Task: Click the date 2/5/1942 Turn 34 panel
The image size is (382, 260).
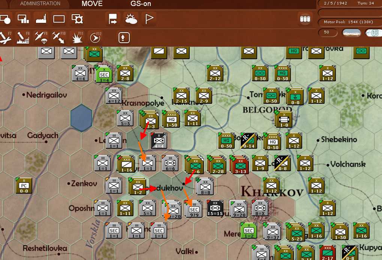Action: [x=349, y=3]
